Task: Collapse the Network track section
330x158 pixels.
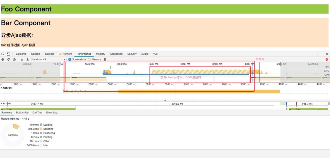Action: [x=1, y=88]
